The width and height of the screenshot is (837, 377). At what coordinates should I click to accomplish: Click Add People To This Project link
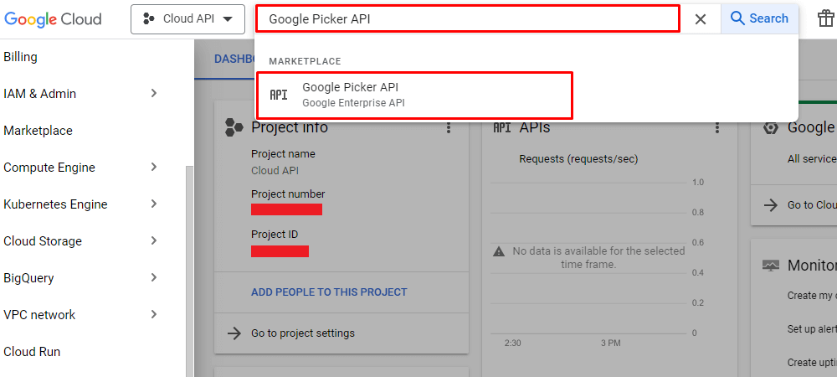[x=329, y=292]
